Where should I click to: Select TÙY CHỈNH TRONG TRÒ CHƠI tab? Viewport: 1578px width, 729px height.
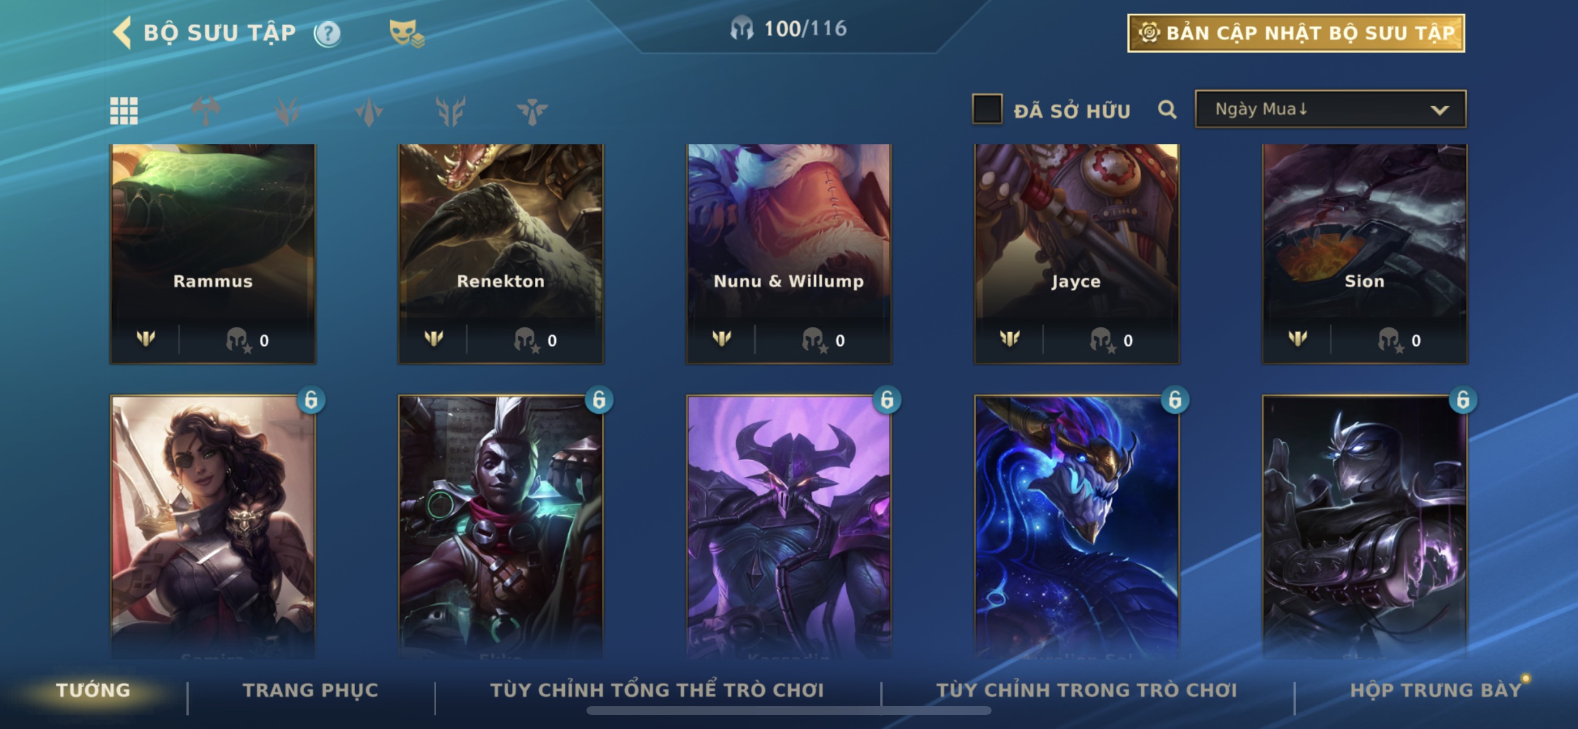click(1087, 690)
